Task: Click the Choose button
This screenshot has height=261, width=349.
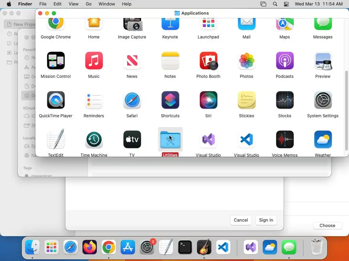Action: pos(327,226)
